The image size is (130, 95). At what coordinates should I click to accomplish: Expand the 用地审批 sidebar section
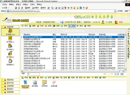pos(10,80)
